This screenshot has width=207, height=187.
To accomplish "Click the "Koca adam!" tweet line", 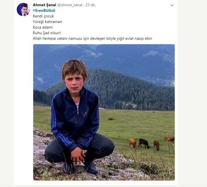I will point(43,27).
